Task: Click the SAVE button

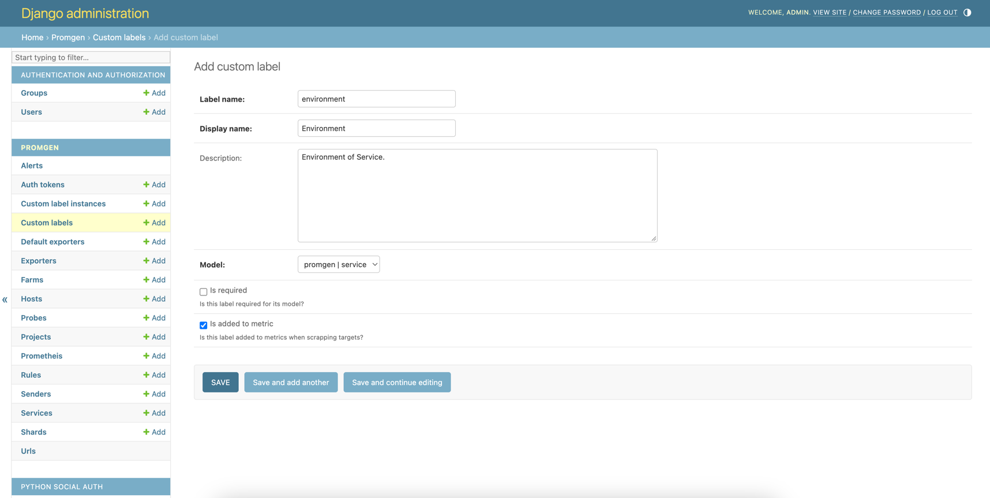Action: [x=220, y=382]
